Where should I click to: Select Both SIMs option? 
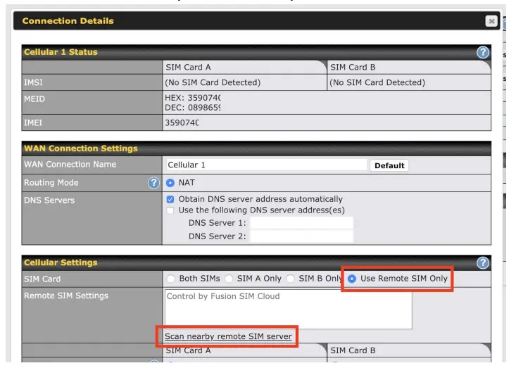click(x=171, y=279)
